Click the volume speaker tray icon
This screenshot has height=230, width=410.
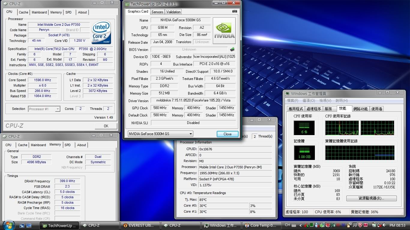click(384, 225)
